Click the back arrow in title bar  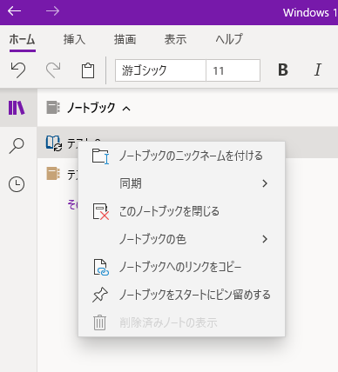[14, 11]
